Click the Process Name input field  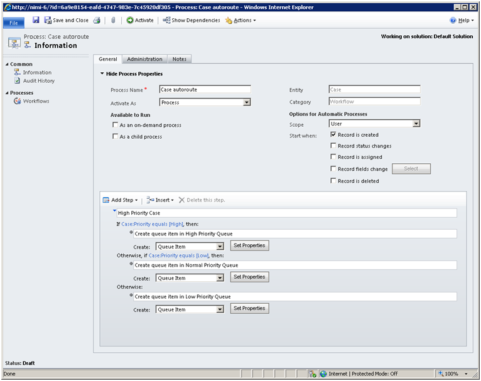[x=205, y=90]
